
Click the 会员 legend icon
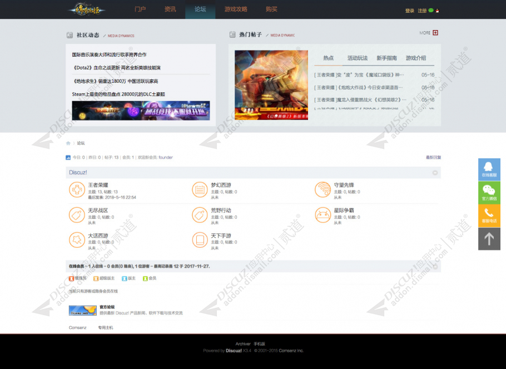pos(145,278)
